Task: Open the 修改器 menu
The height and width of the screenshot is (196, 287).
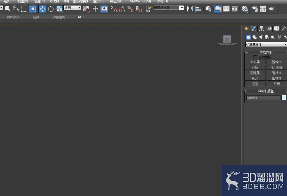Action: coord(54,1)
